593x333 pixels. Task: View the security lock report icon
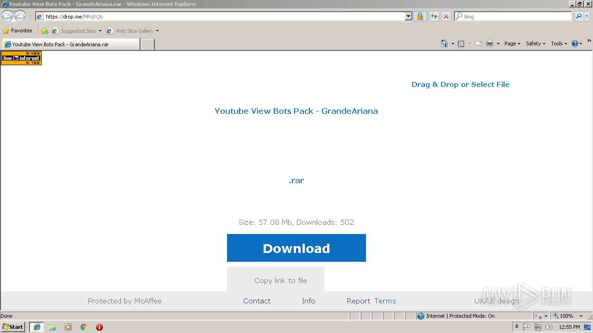click(420, 17)
